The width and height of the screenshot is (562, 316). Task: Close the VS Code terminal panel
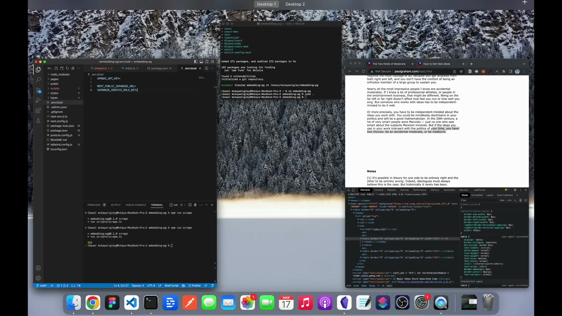[212, 205]
